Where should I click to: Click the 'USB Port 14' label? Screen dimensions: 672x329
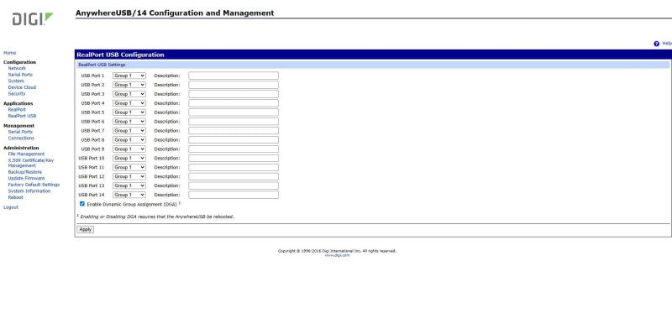[x=92, y=195]
